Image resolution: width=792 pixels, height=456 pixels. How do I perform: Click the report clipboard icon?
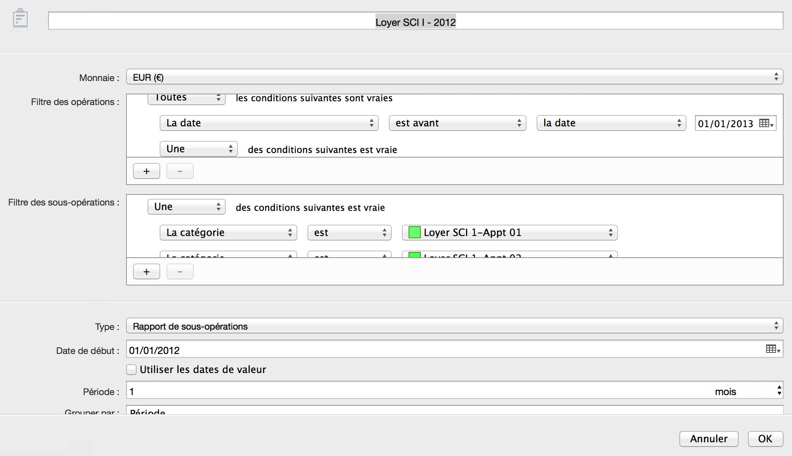(x=20, y=19)
